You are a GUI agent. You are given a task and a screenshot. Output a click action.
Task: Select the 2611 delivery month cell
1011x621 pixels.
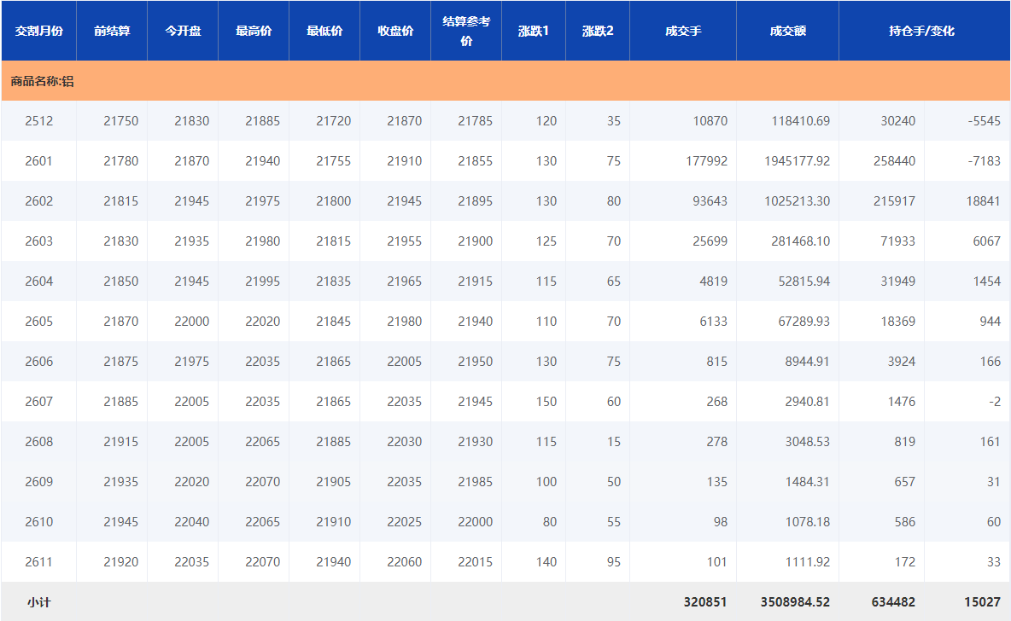pyautogui.click(x=38, y=562)
